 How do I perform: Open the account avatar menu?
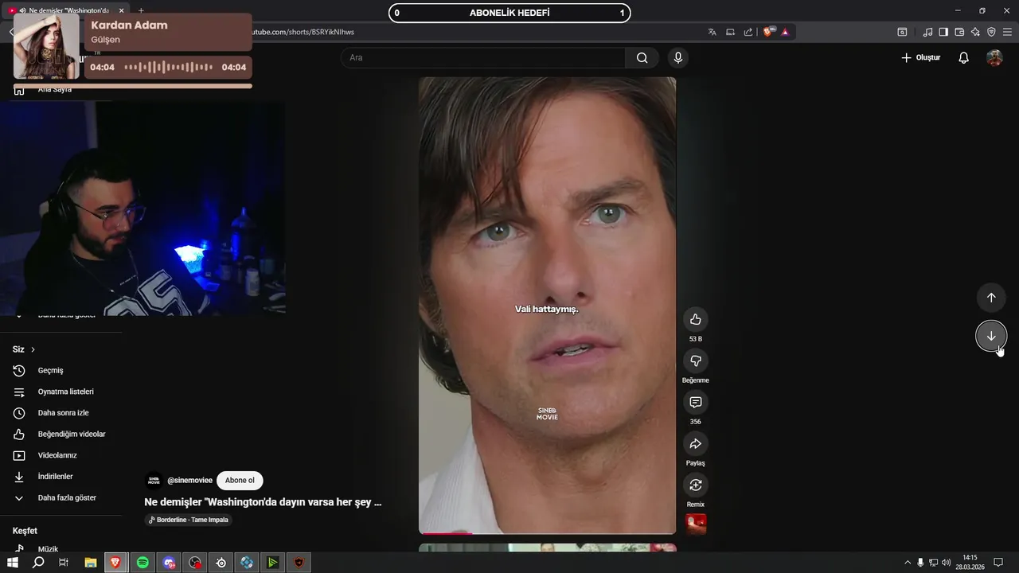[994, 57]
